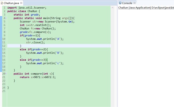Click the closing brace on highlighted line 12

(21, 46)
